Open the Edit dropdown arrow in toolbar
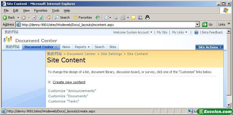 [128, 18]
